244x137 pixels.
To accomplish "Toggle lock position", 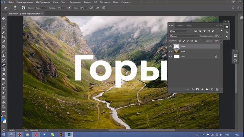I will point(188,41).
